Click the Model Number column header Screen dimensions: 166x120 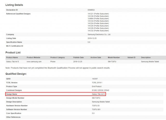[114, 57]
